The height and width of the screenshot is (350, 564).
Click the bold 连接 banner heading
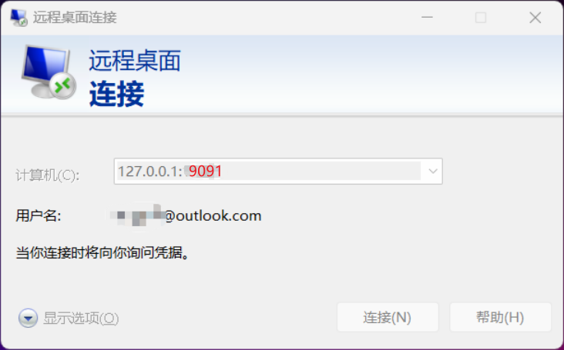pos(116,94)
